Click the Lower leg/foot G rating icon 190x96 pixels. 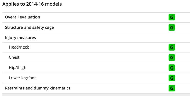[x=172, y=78]
